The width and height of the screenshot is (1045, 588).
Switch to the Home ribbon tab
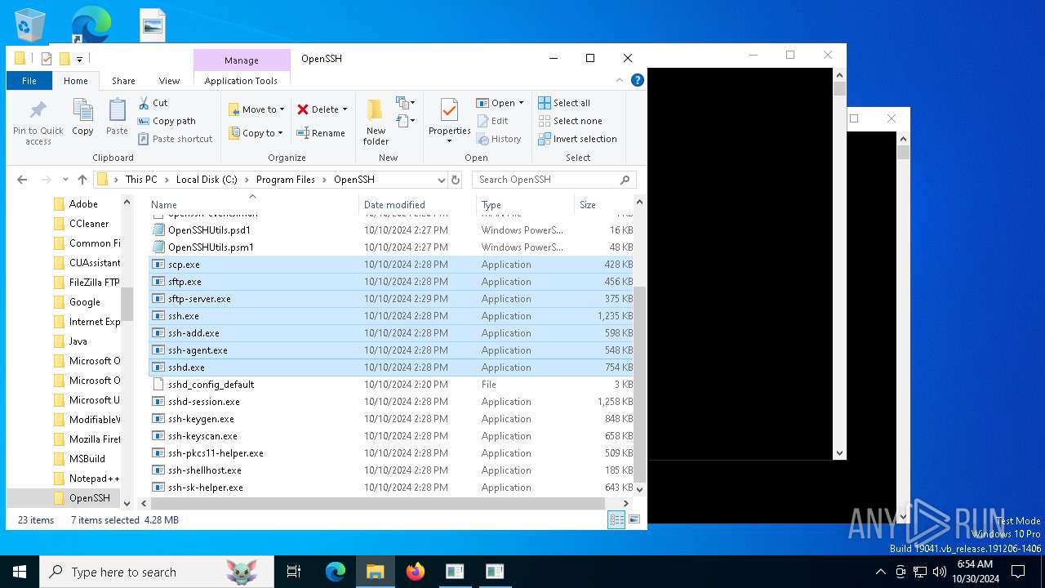76,81
